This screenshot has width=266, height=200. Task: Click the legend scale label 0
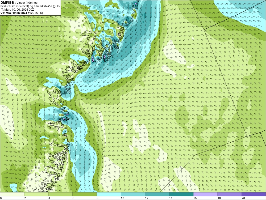click(1, 198)
